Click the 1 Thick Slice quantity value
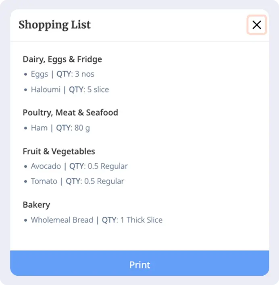 coord(141,220)
